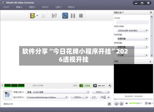Open the Help (H) menu
Screen dimensions: 154x112
[x=71, y=7]
